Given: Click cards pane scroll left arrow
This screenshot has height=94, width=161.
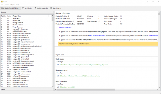Looking at the screenshot, I should [x=55, y=89].
